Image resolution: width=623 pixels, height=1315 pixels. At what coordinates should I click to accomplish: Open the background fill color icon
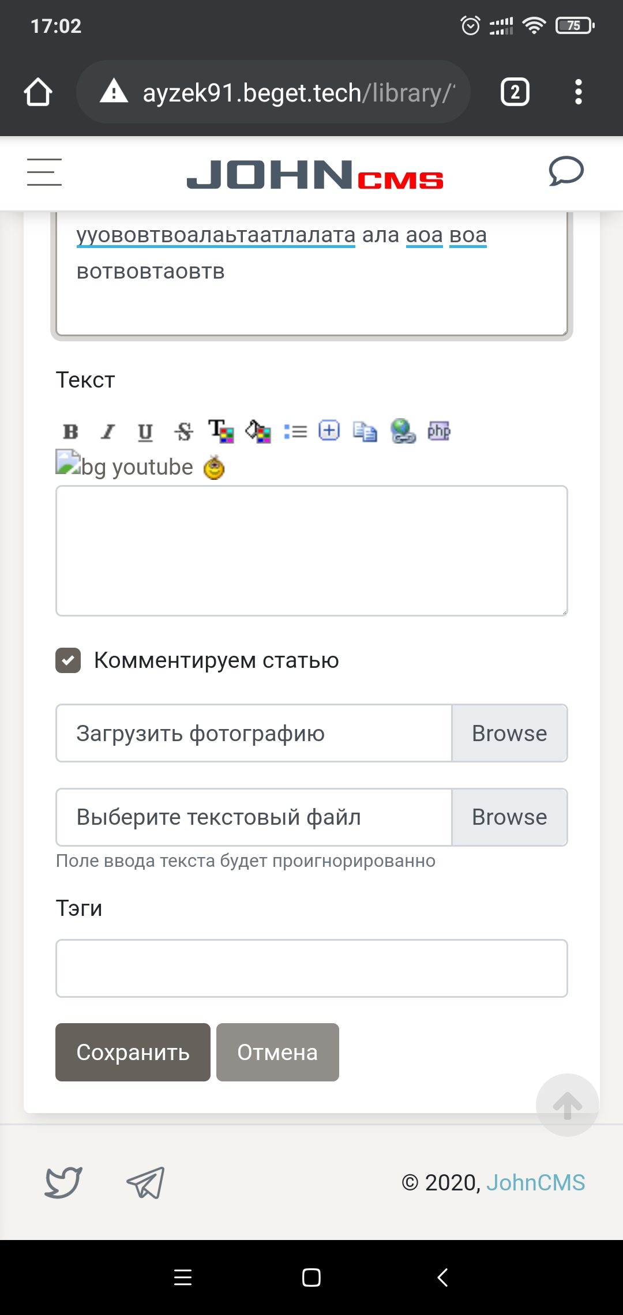click(x=258, y=431)
